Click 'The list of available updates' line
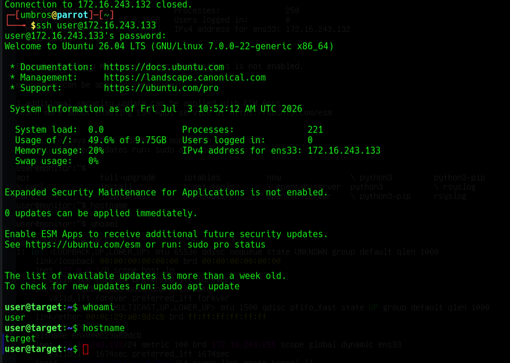The height and width of the screenshot is (363, 510). point(146,275)
